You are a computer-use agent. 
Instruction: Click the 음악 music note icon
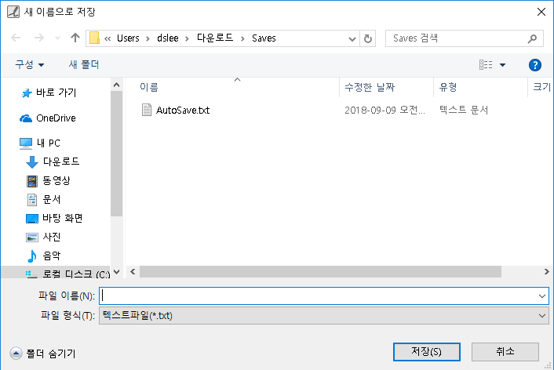pos(32,256)
